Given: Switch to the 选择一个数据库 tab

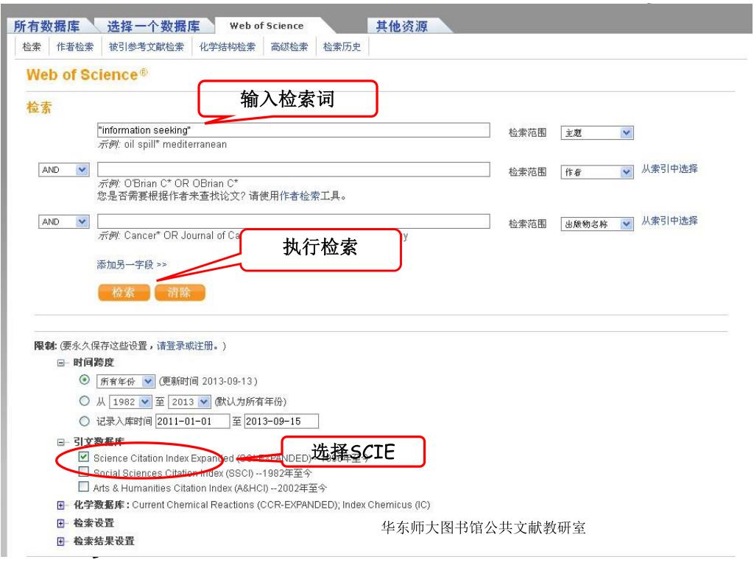Looking at the screenshot, I should click(153, 26).
